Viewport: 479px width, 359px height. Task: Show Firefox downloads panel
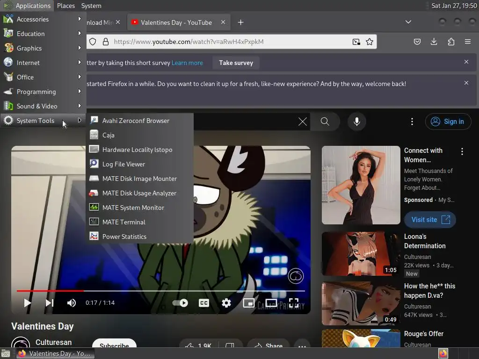(434, 42)
